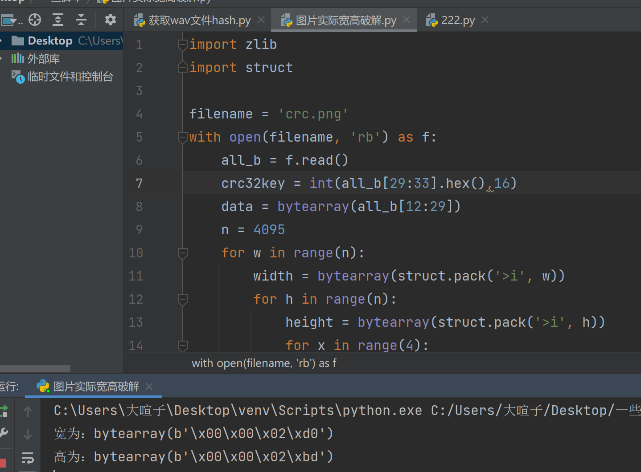This screenshot has width=641, height=472.
Task: Click line number 7 in gutter
Action: (139, 183)
